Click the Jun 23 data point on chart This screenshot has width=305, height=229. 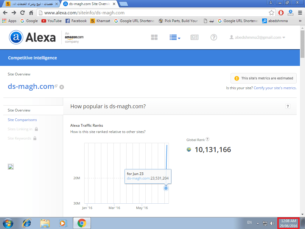(x=166, y=188)
